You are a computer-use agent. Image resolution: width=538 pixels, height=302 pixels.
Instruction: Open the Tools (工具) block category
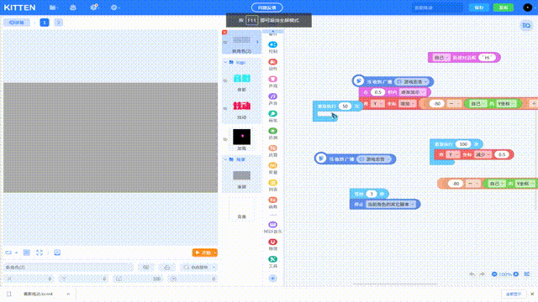click(x=272, y=262)
